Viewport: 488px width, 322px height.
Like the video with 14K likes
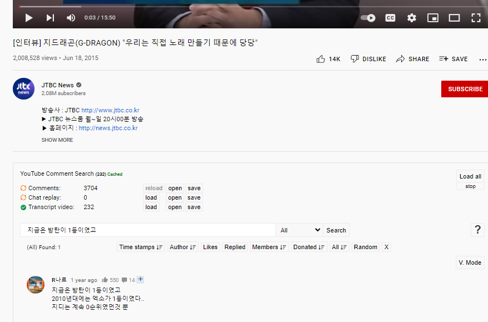click(328, 59)
